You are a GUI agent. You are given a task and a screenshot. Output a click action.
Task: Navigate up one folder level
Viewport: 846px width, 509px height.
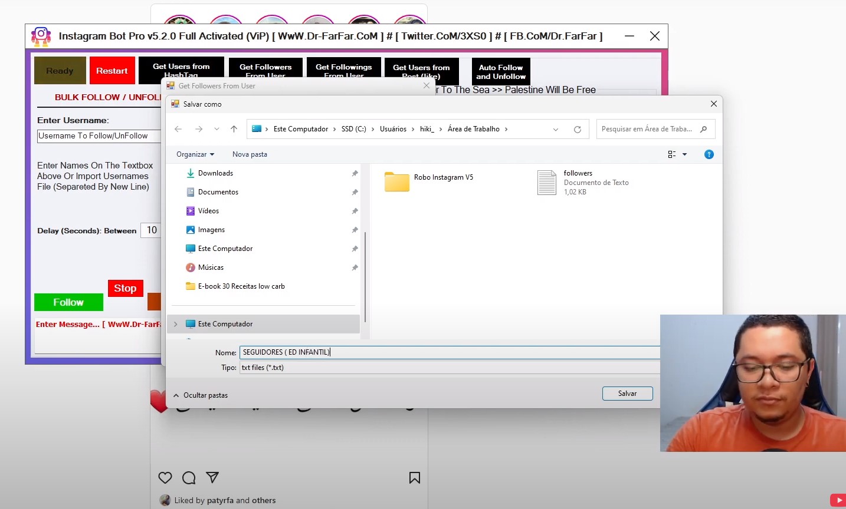pyautogui.click(x=234, y=129)
